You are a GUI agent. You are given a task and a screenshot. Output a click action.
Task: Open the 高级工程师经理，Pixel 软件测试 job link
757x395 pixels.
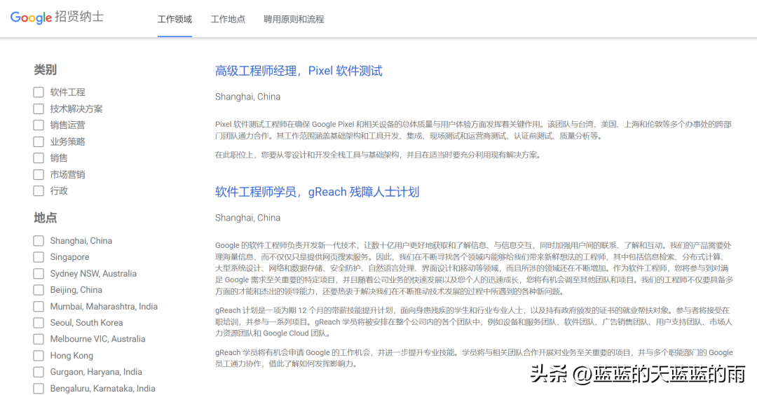tap(299, 71)
